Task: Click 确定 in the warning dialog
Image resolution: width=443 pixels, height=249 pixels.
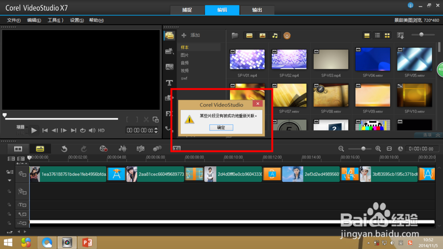Action: pos(221,127)
